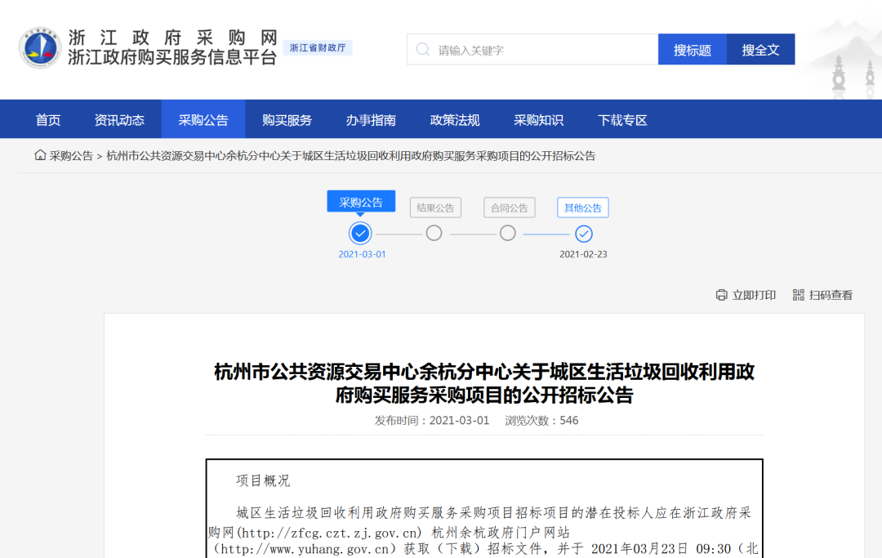Select the checked circle under 采购公告 step
This screenshot has height=558, width=882.
[x=360, y=233]
